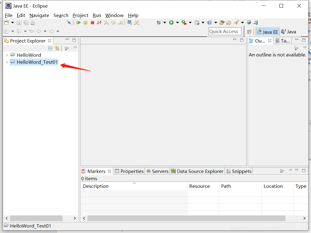Image resolution: width=311 pixels, height=233 pixels.
Task: Toggle Skip All Breakpoints icon
Action: pyautogui.click(x=69, y=22)
